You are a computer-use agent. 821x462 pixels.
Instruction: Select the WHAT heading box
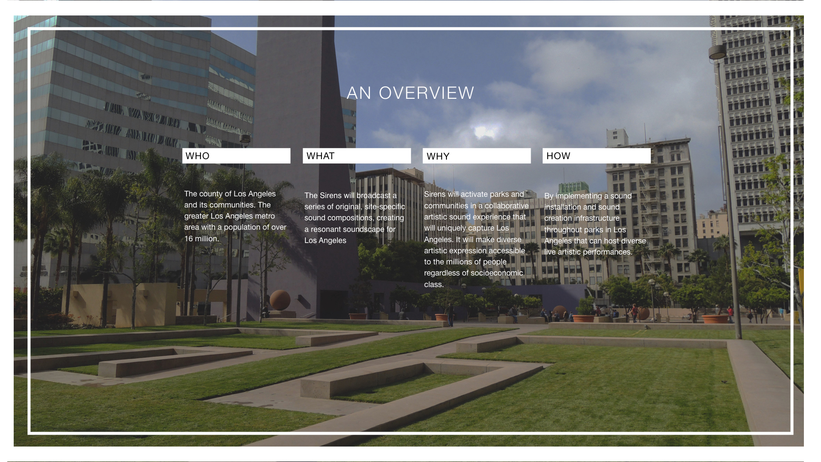pos(357,156)
